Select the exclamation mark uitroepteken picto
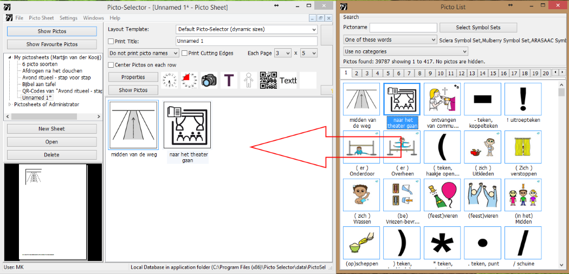 pyautogui.click(x=522, y=99)
